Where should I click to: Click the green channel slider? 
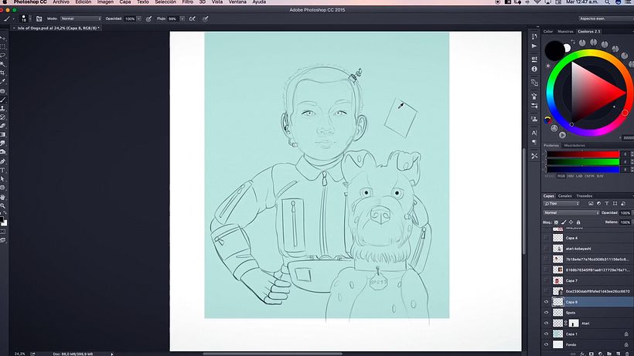(583, 161)
